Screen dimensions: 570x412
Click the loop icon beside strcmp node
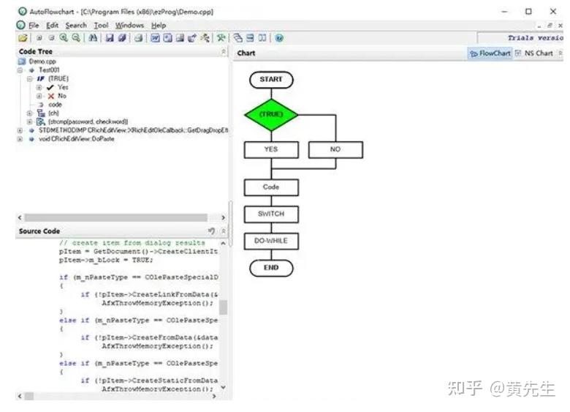[x=41, y=121]
